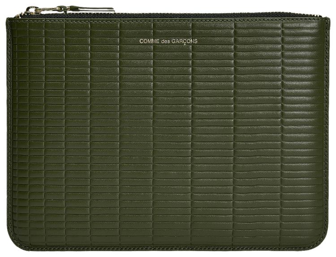The image size is (336, 257).
Task: Click the letter C starting the logo
Action: pyautogui.click(x=141, y=41)
